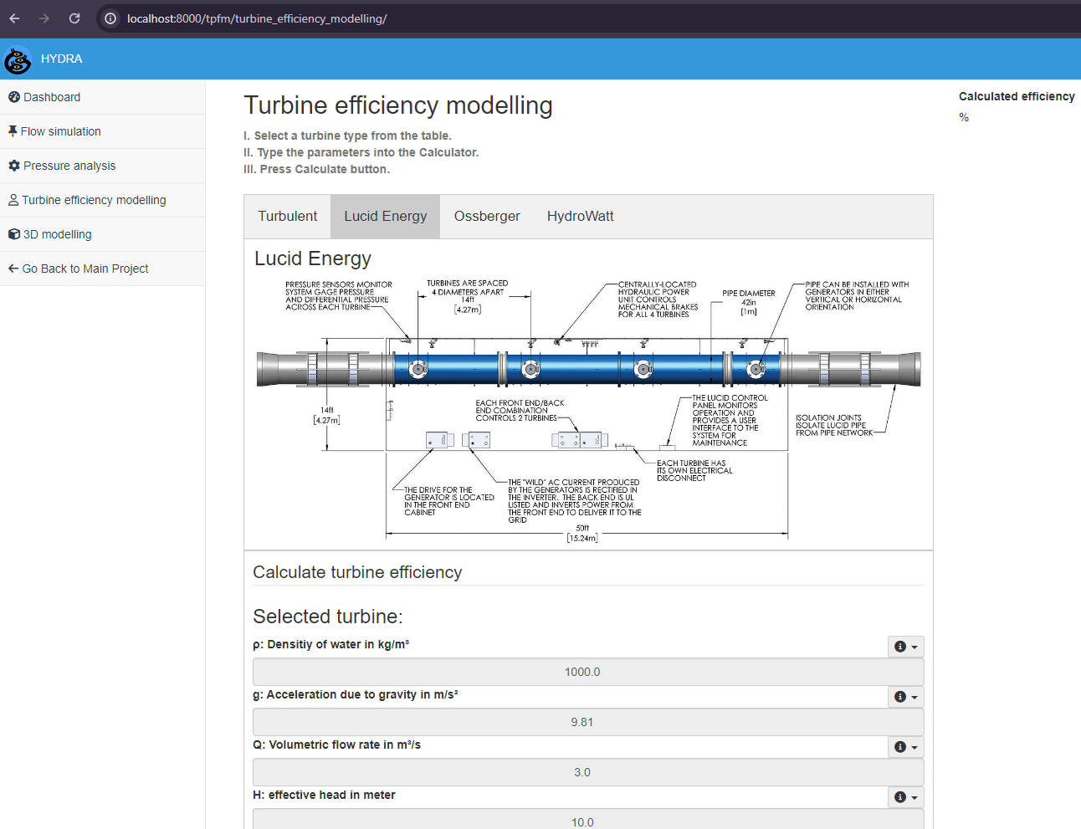This screenshot has width=1081, height=829.
Task: Select the Lucid Energy tab
Action: (x=386, y=217)
